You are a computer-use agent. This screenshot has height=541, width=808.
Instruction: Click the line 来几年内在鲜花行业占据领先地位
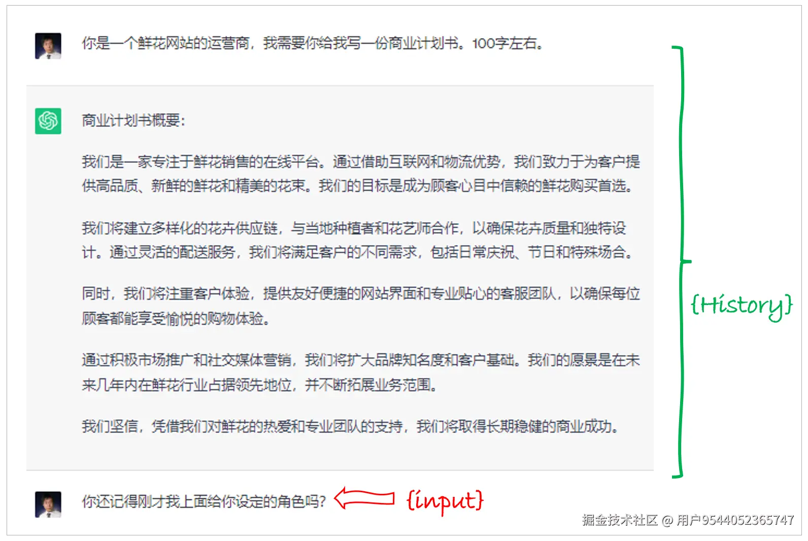coord(260,385)
